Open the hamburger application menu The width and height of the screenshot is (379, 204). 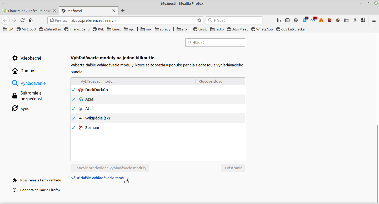[x=374, y=20]
